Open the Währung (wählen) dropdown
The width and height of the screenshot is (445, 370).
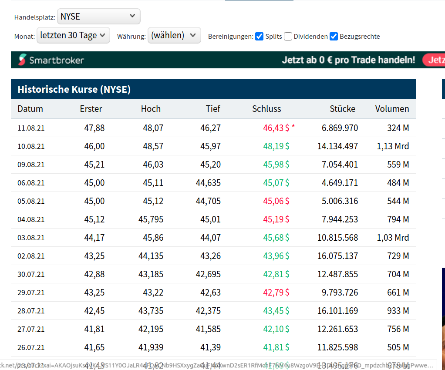174,35
